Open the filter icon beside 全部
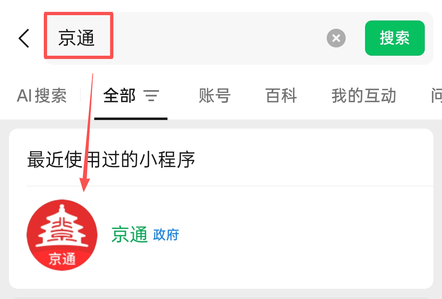This screenshot has width=442, height=299. point(151,95)
